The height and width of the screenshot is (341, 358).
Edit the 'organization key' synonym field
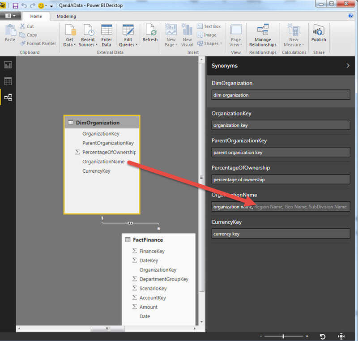281,125
